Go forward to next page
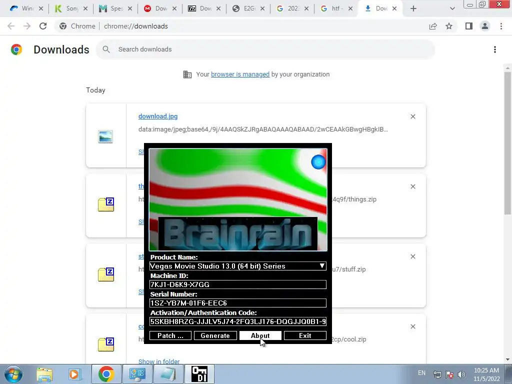The image size is (512, 384). [x=27, y=26]
